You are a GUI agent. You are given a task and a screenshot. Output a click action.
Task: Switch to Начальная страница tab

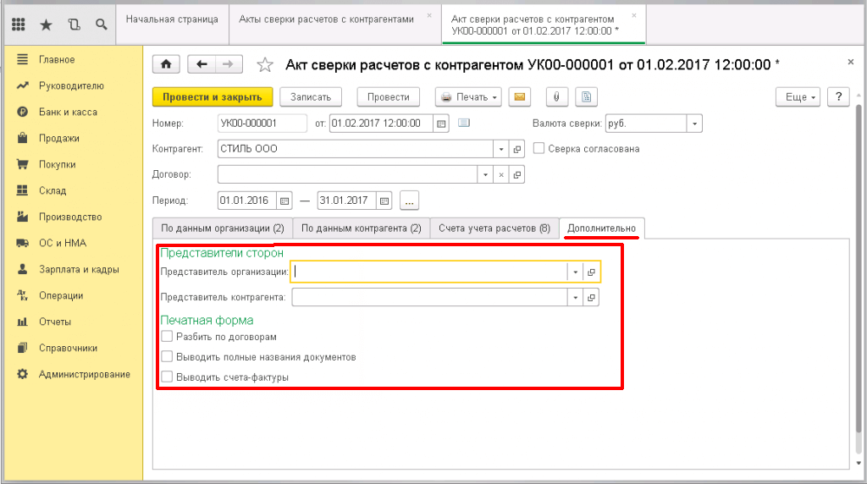click(172, 19)
